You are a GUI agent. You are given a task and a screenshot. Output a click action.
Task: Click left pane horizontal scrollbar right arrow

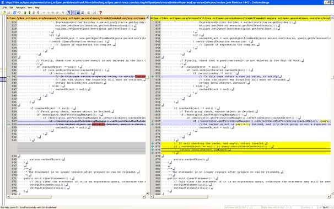pyautogui.click(x=144, y=197)
